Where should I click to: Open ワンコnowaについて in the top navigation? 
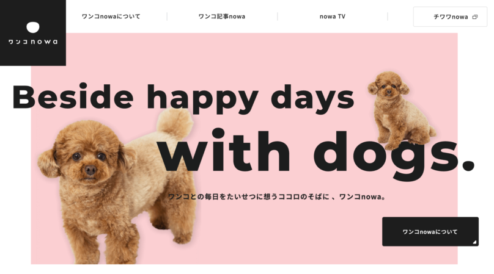(x=111, y=16)
